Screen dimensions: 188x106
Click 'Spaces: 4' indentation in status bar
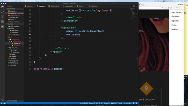coord(92,103)
